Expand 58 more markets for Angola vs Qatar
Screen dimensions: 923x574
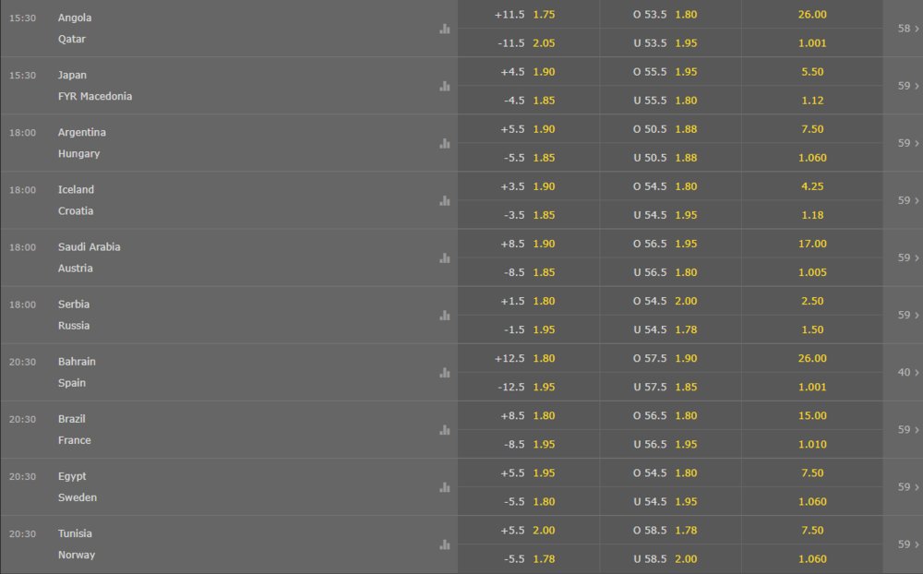click(907, 29)
